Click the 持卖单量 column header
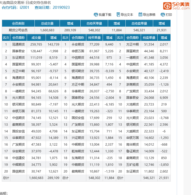This screenshot has width=191, height=195. click(x=149, y=38)
